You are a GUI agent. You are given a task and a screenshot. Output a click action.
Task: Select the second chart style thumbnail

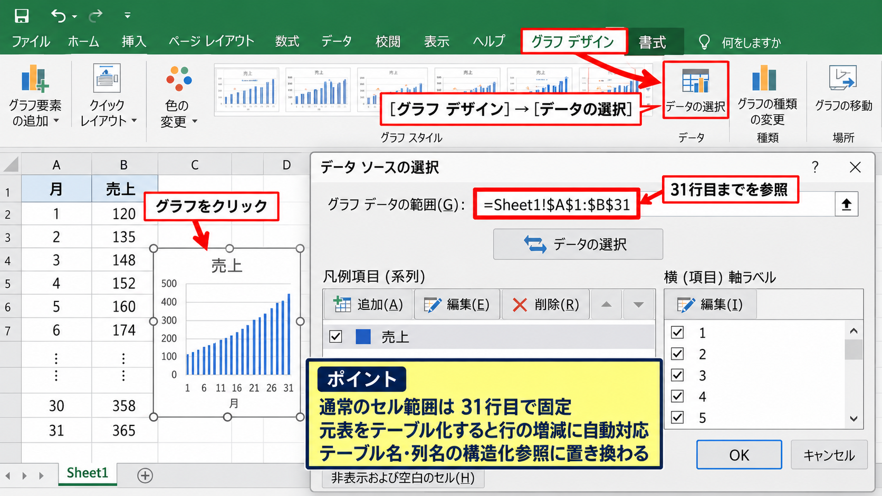pyautogui.click(x=318, y=90)
